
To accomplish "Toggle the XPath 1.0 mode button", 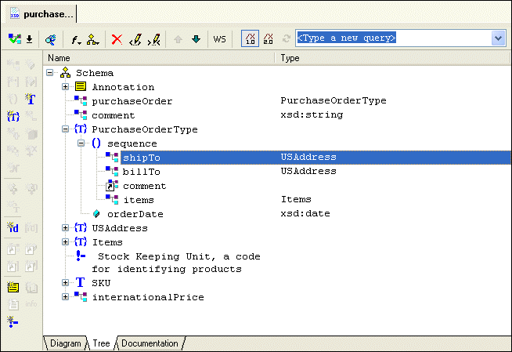I will (249, 38).
